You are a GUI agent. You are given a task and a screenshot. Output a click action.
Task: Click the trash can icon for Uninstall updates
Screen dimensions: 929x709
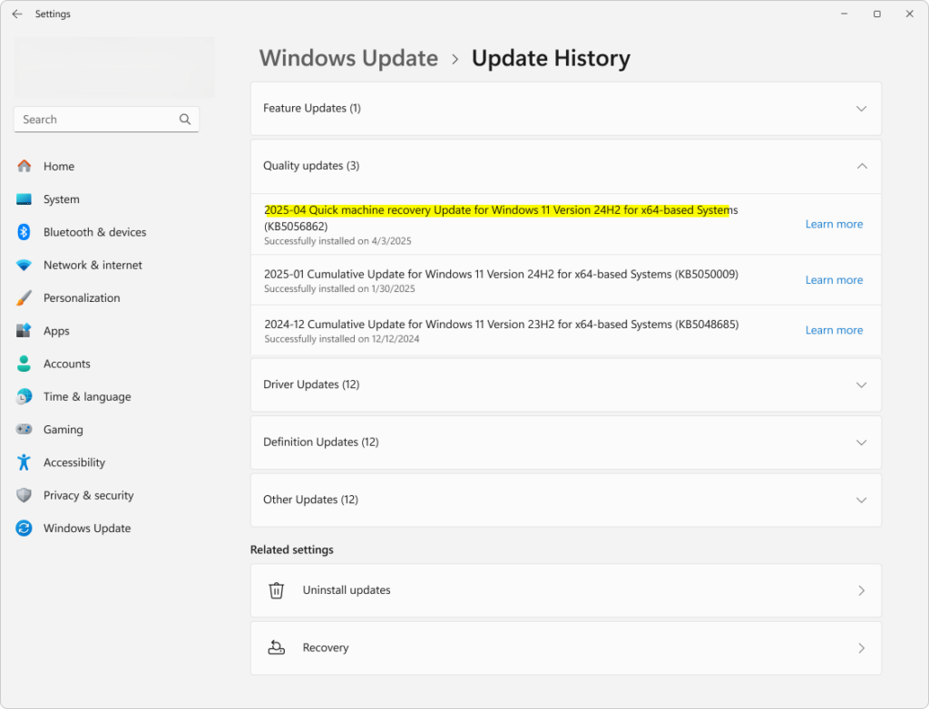click(276, 590)
